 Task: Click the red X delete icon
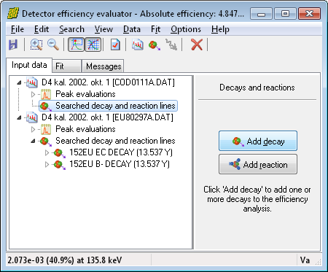click(197, 44)
